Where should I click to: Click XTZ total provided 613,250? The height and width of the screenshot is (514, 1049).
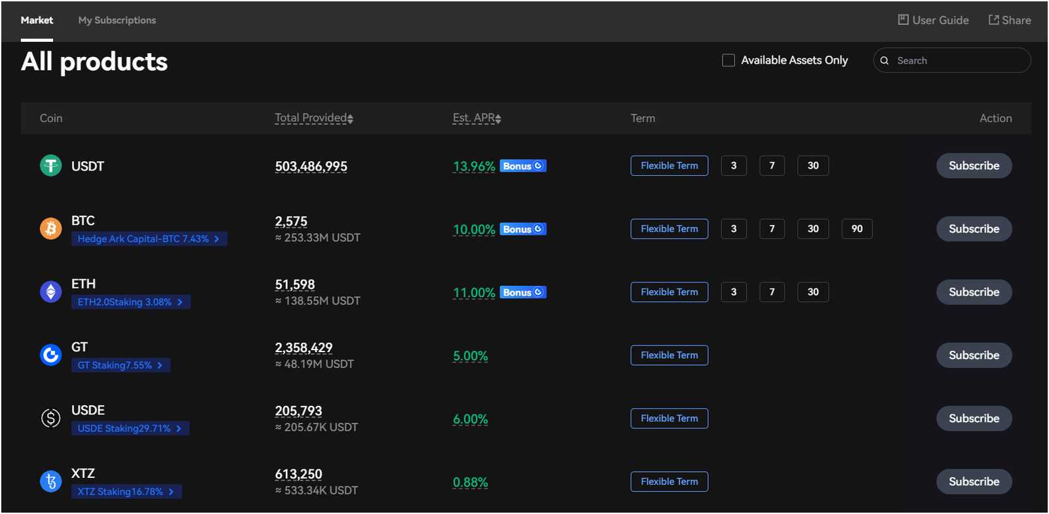coord(298,474)
